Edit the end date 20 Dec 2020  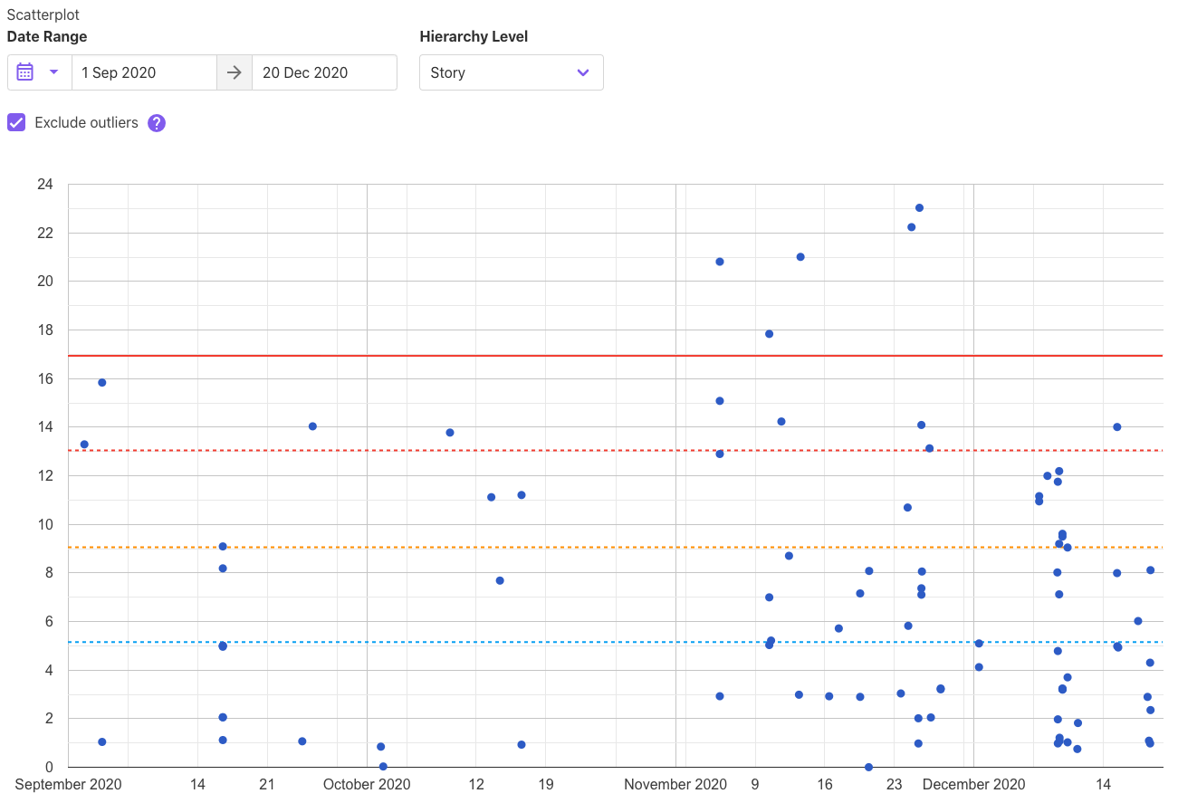tap(324, 72)
